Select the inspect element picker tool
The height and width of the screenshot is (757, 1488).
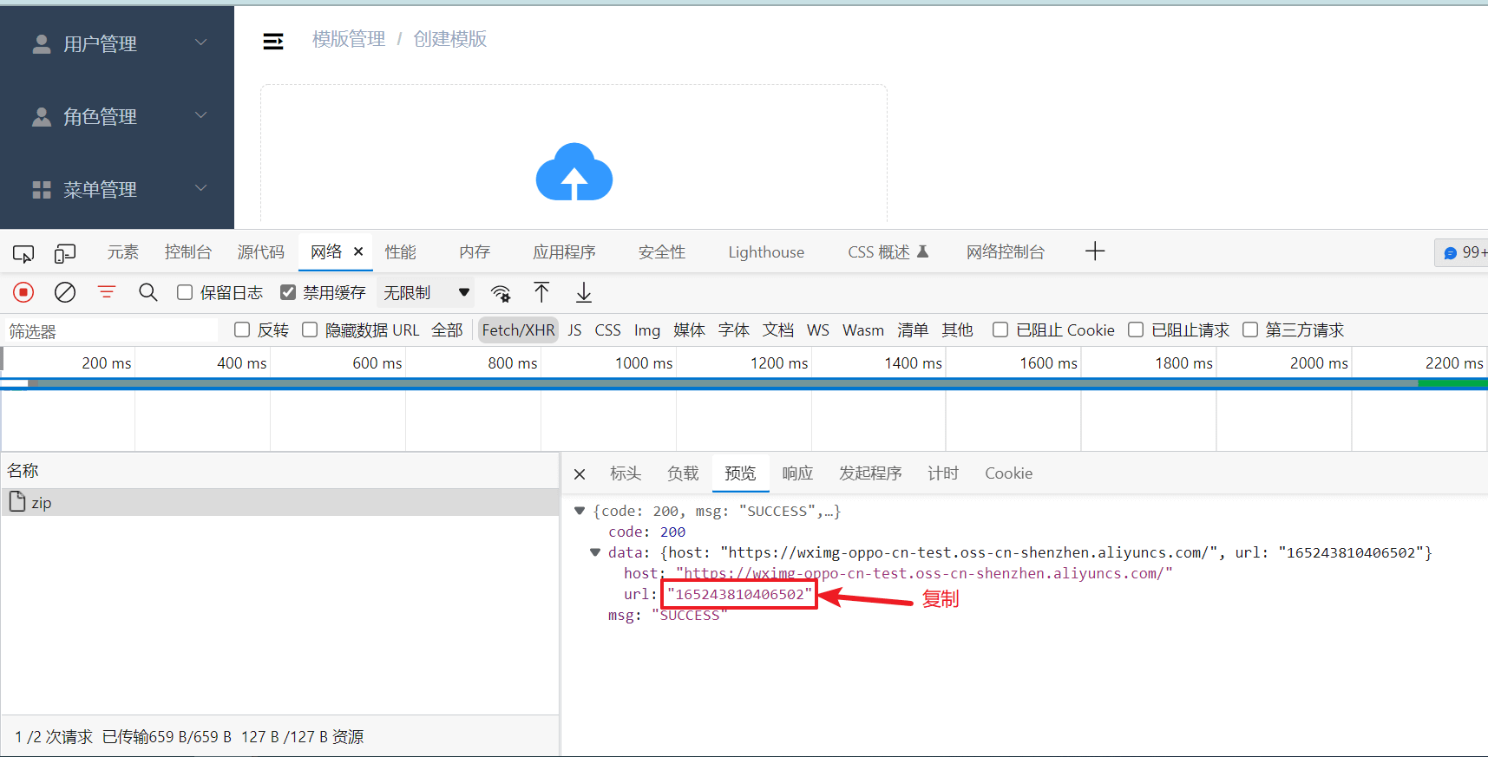click(23, 253)
